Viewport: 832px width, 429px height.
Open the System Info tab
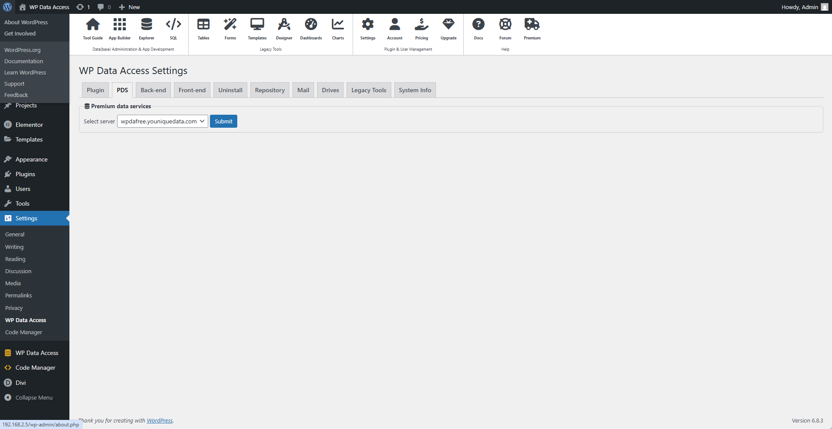pyautogui.click(x=414, y=90)
